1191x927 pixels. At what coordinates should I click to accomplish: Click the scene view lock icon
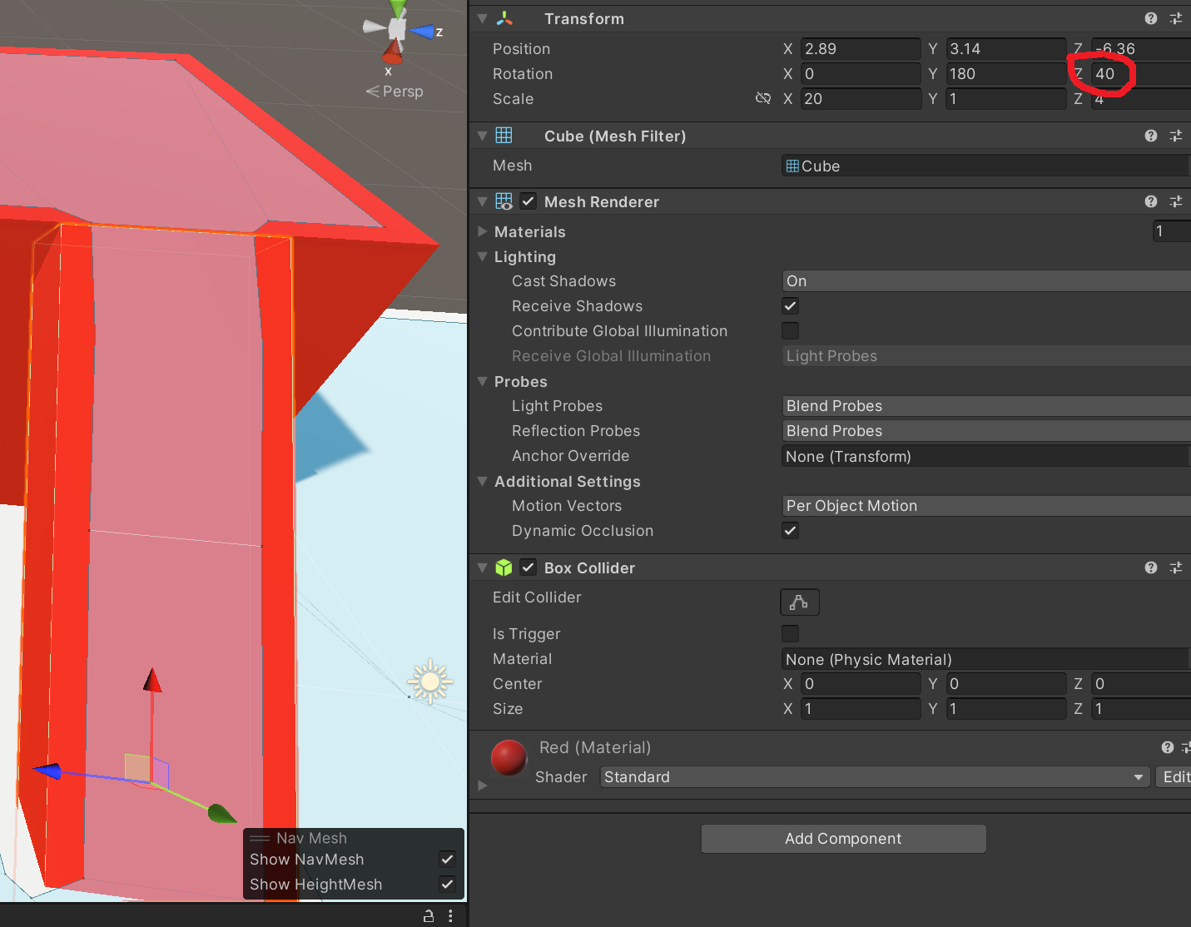pyautogui.click(x=429, y=915)
